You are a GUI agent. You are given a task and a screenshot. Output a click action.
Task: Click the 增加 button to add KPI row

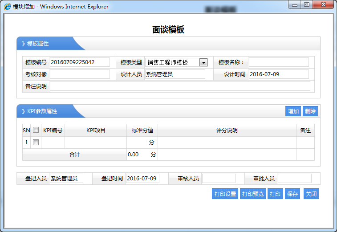coord(293,111)
